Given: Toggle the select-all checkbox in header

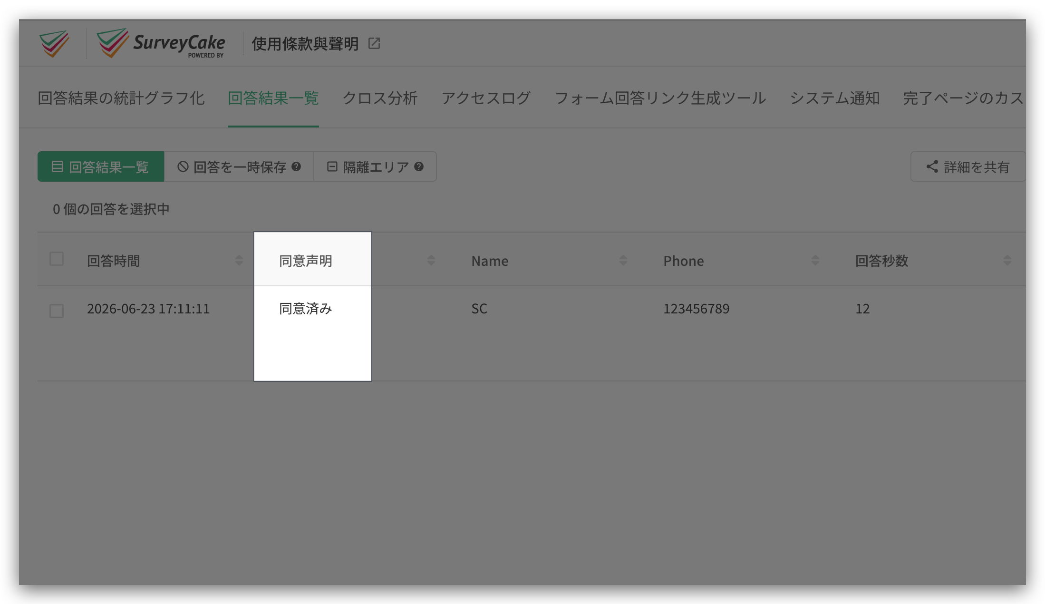Looking at the screenshot, I should [x=57, y=259].
